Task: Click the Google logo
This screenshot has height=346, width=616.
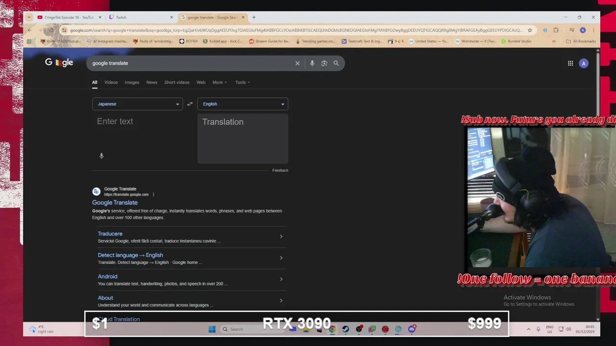Action: pos(59,62)
